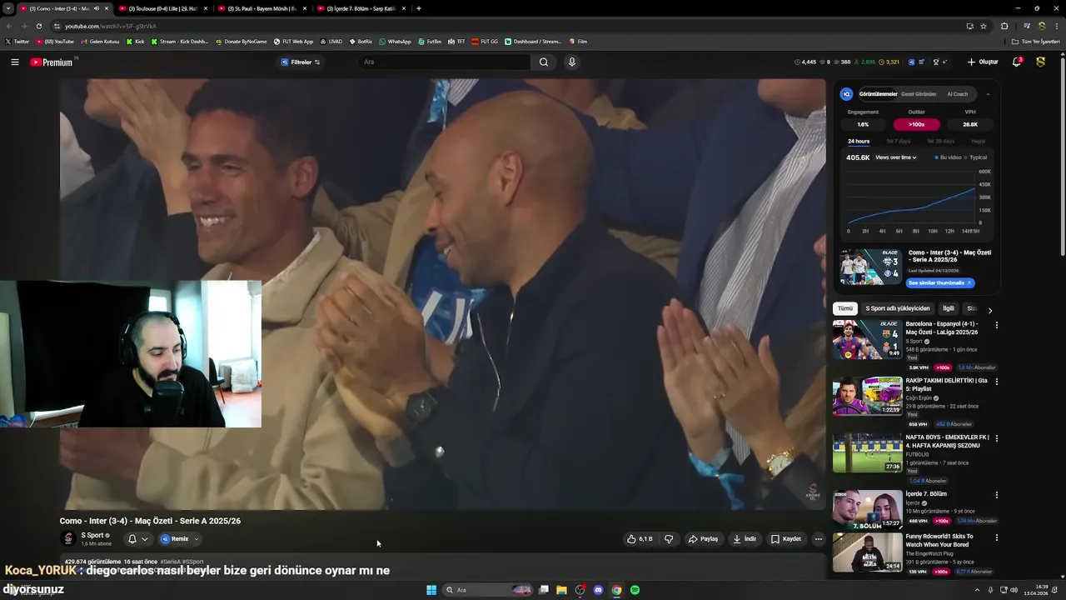The height and width of the screenshot is (600, 1066).
Task: Like the video with thumbs up
Action: click(640, 539)
